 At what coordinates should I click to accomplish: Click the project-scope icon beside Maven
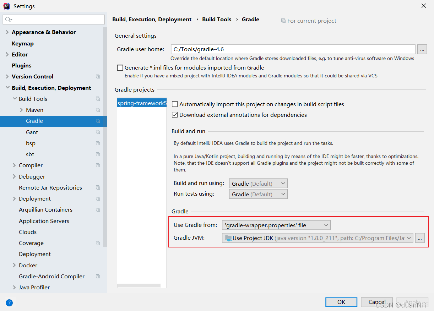[x=98, y=110]
